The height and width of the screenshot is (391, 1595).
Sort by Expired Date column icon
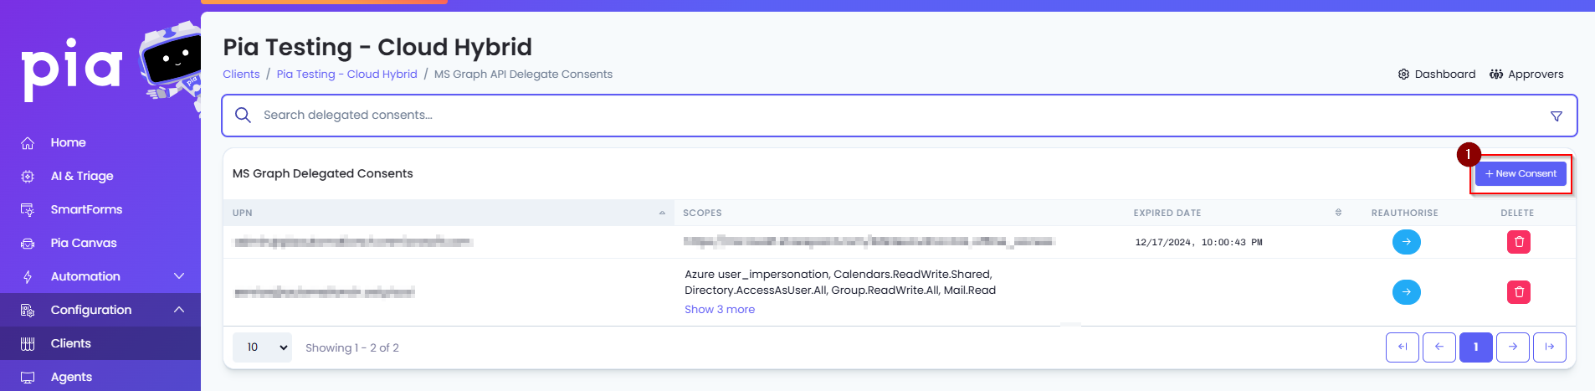pyautogui.click(x=1338, y=213)
